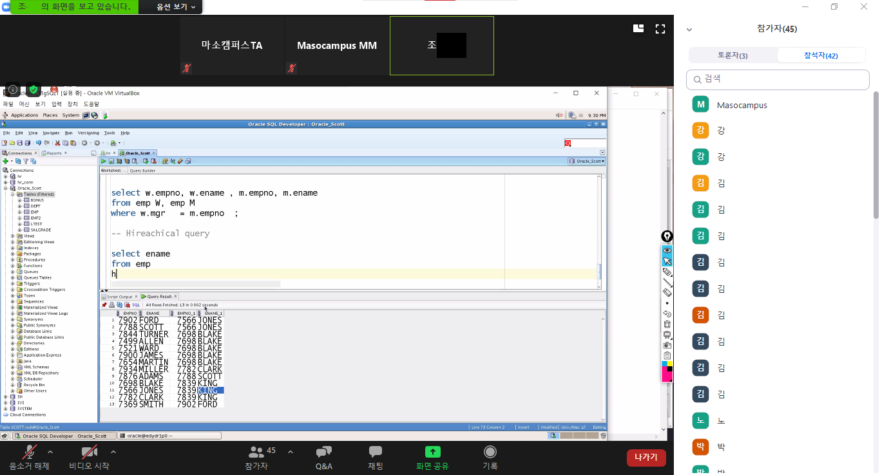Image resolution: width=880 pixels, height=475 pixels.
Task: Expand video options arrow beside camera
Action: [113, 452]
